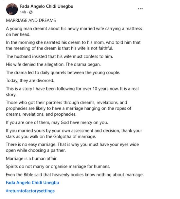Click the 'Spirits do not marry' sentence
Screen dimensions: 180x199
[58, 167]
